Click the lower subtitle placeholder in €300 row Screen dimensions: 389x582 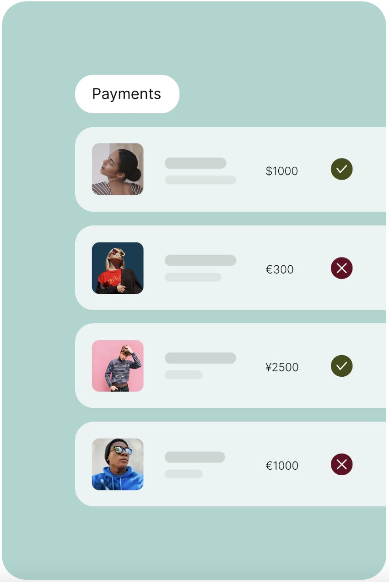(193, 277)
